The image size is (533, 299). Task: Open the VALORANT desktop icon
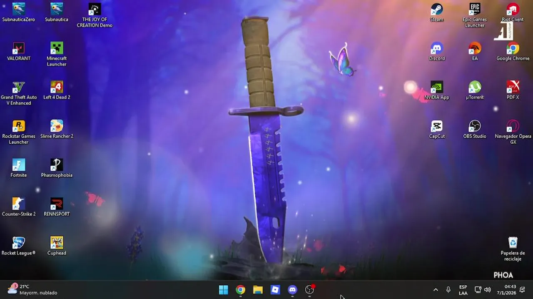[19, 51]
